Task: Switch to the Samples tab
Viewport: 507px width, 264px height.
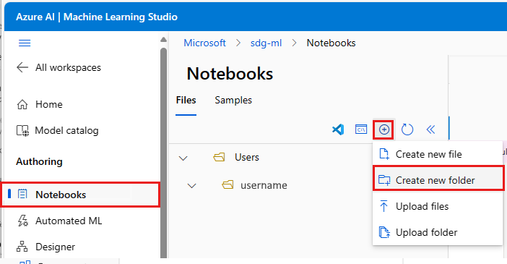Action: click(233, 101)
